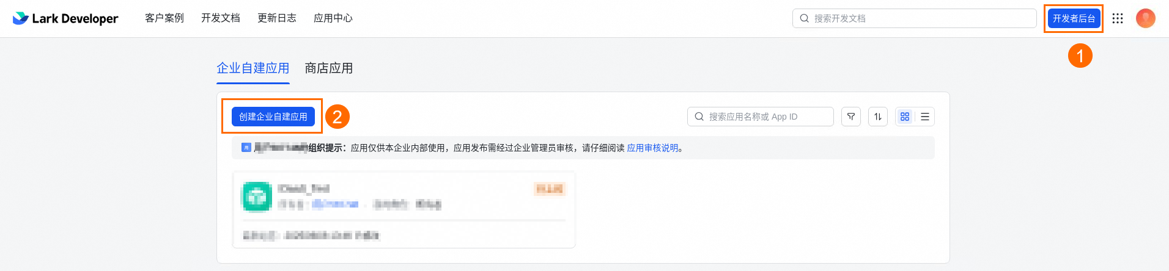Click the 开发者后台 button
This screenshot has height=271, width=1169.
pyautogui.click(x=1074, y=18)
